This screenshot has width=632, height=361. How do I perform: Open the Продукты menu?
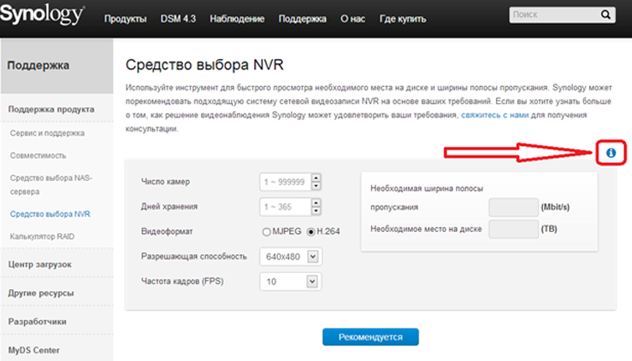coord(126,19)
